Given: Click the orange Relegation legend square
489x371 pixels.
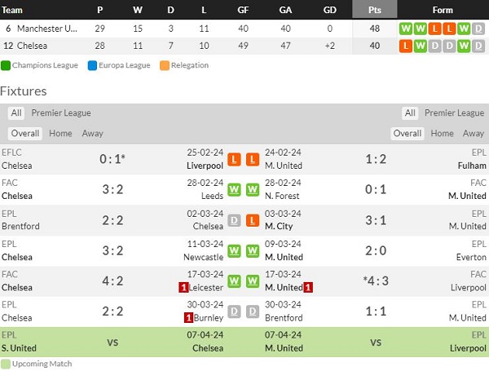Looking at the screenshot, I should [x=164, y=65].
